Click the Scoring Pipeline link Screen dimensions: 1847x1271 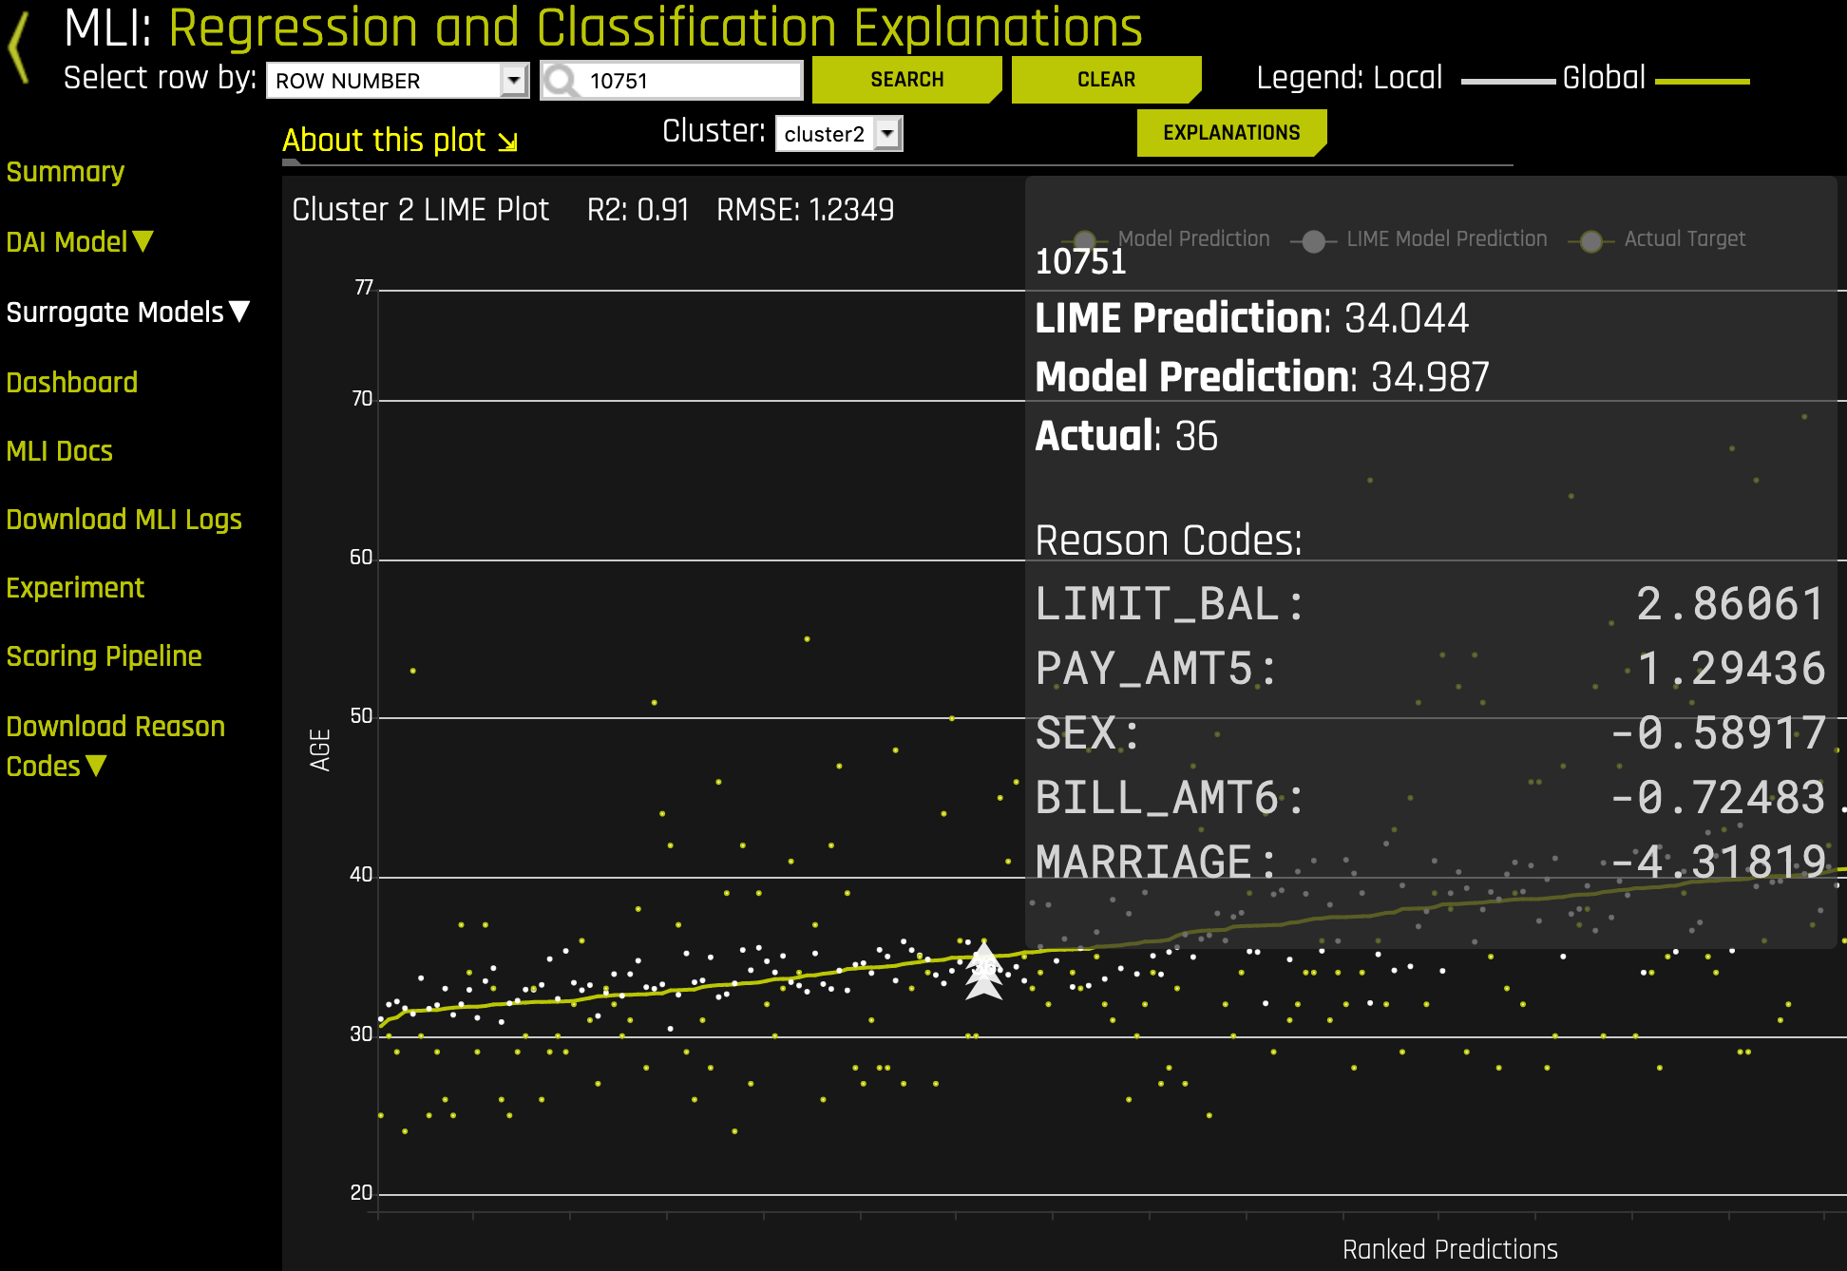click(105, 656)
